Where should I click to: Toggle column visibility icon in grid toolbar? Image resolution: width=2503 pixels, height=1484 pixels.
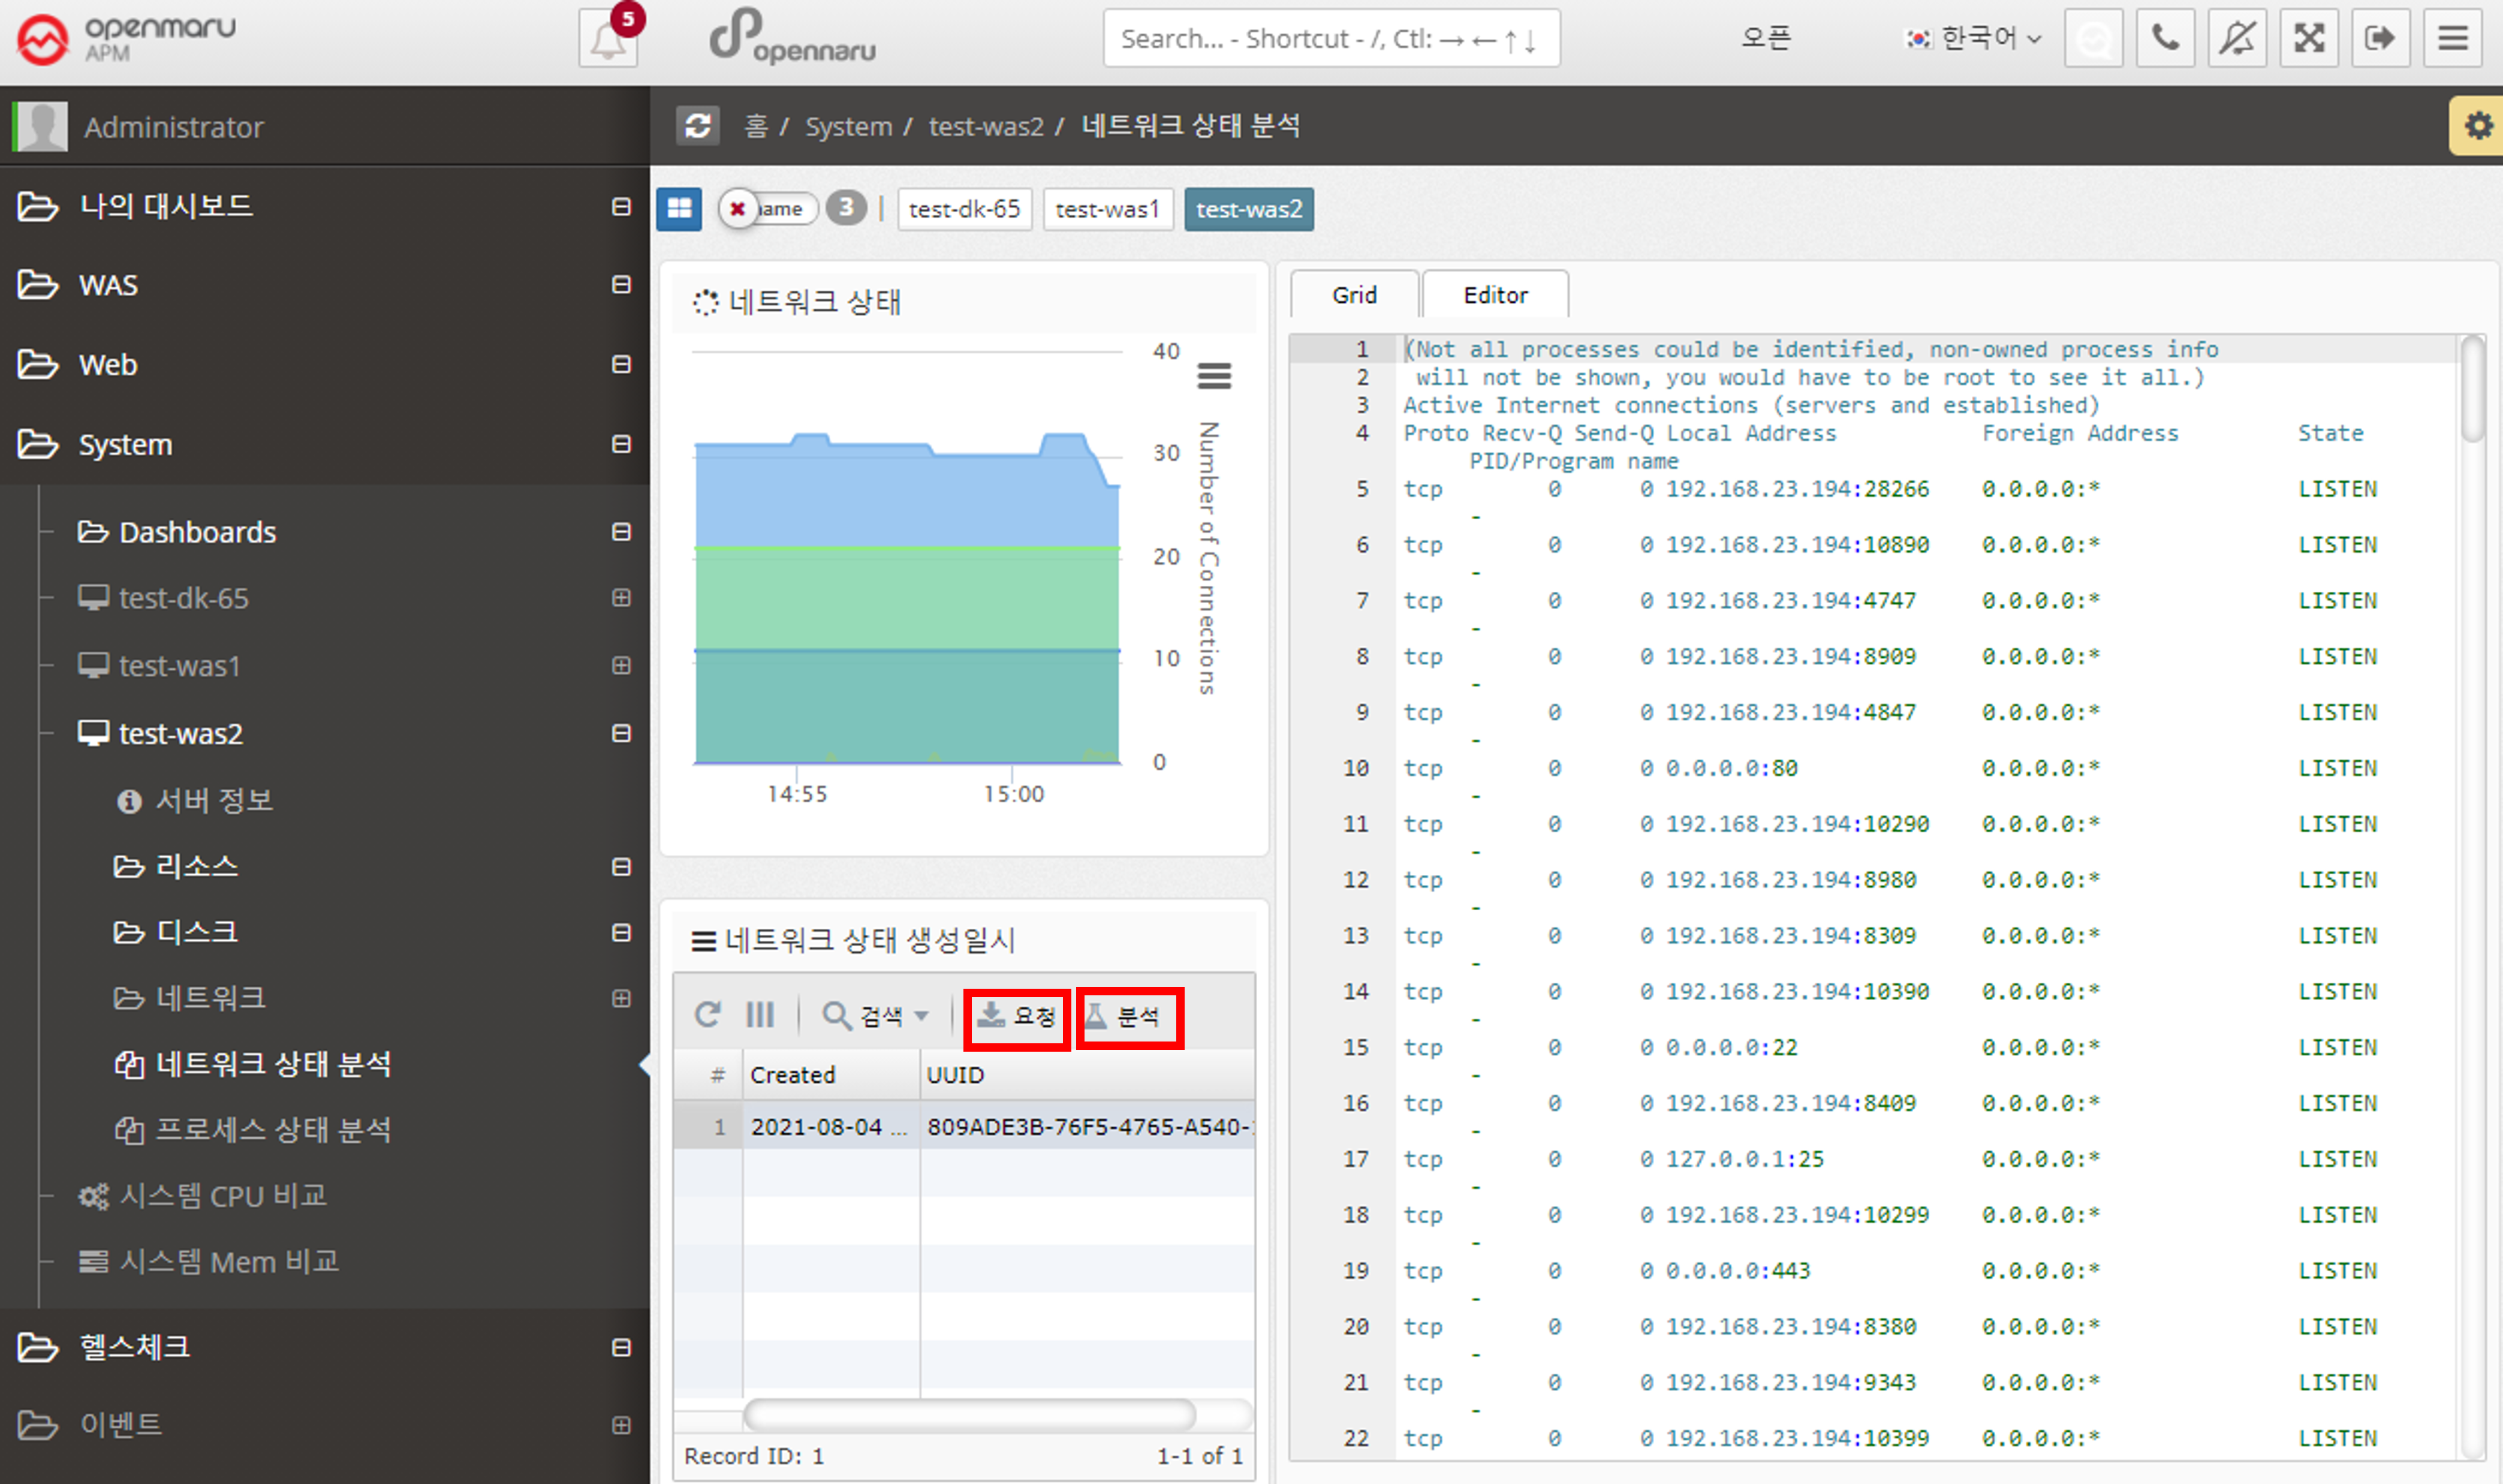[760, 1015]
